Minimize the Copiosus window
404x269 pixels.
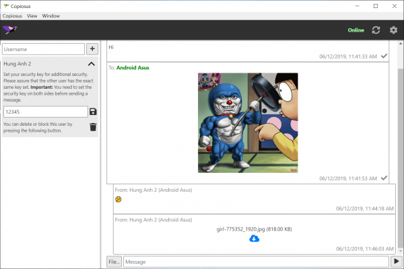(357, 6)
